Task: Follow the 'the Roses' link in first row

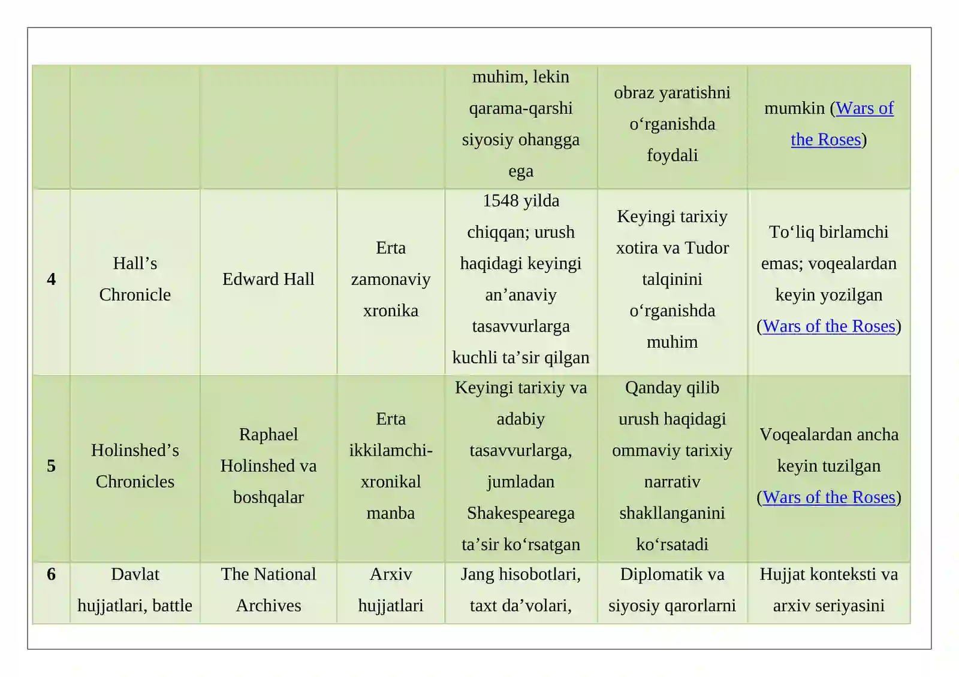Action: pos(825,139)
